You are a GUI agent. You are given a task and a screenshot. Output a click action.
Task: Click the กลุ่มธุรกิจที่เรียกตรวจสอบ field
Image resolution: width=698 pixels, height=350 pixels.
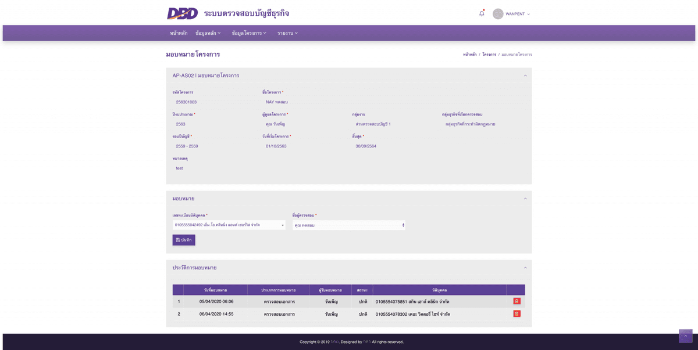483,124
